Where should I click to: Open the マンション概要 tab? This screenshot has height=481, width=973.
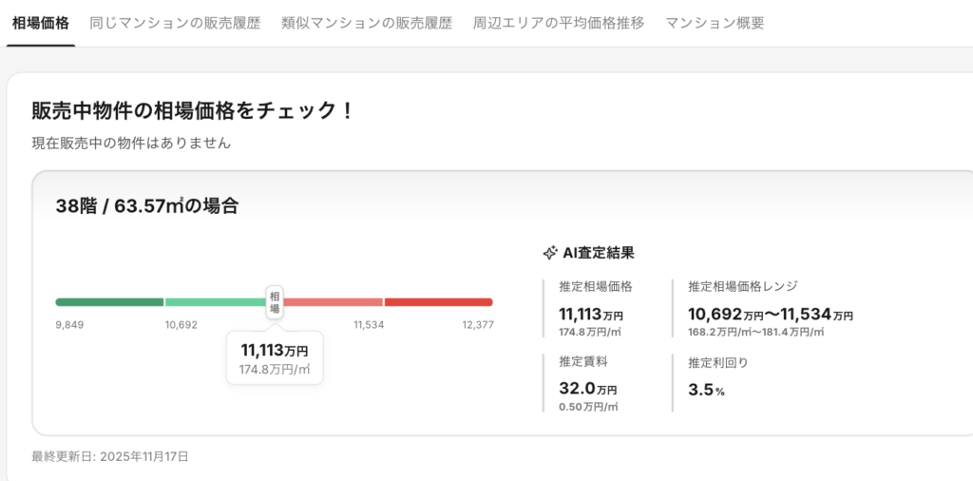click(x=715, y=23)
